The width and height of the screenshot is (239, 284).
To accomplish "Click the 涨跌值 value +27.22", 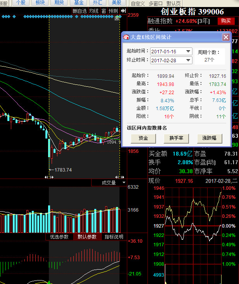I will [167, 92].
